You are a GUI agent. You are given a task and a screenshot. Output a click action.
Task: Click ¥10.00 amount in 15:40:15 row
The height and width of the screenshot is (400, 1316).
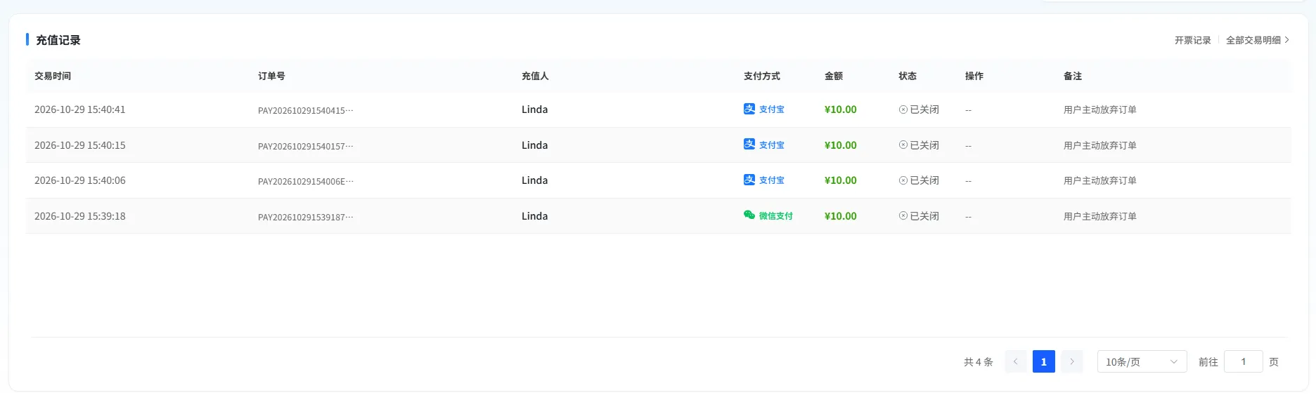click(x=841, y=145)
